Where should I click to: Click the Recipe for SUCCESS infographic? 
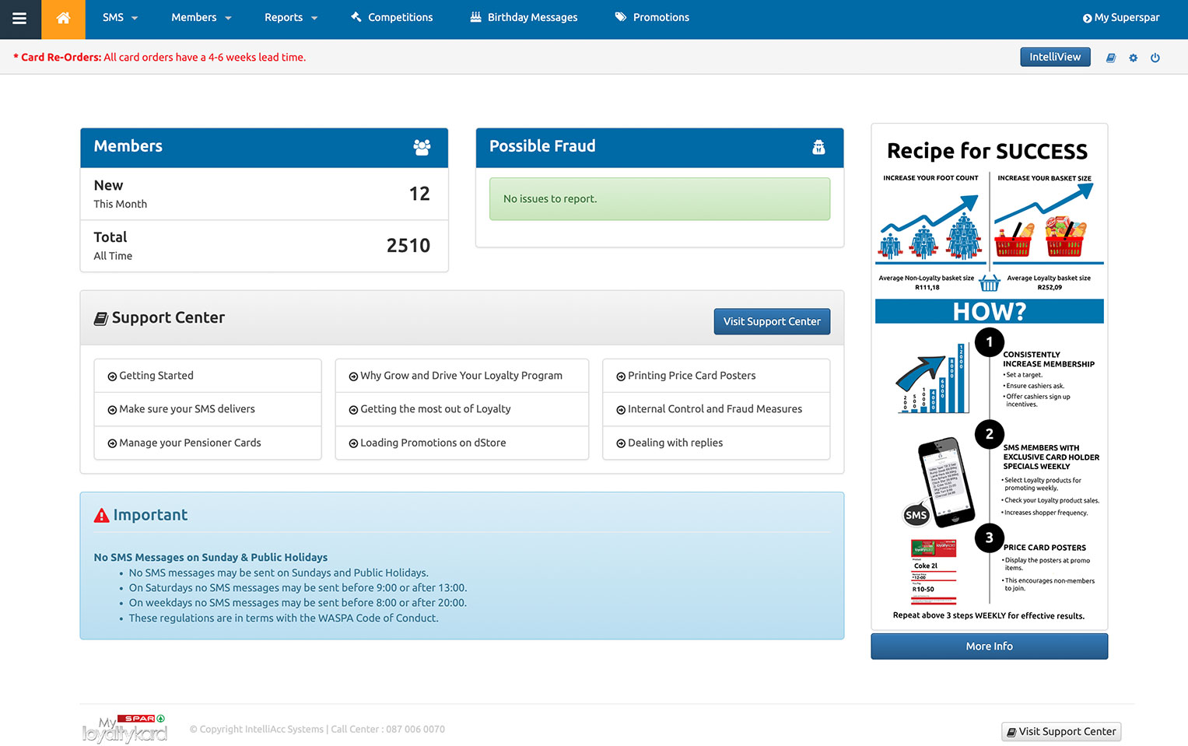coord(989,377)
